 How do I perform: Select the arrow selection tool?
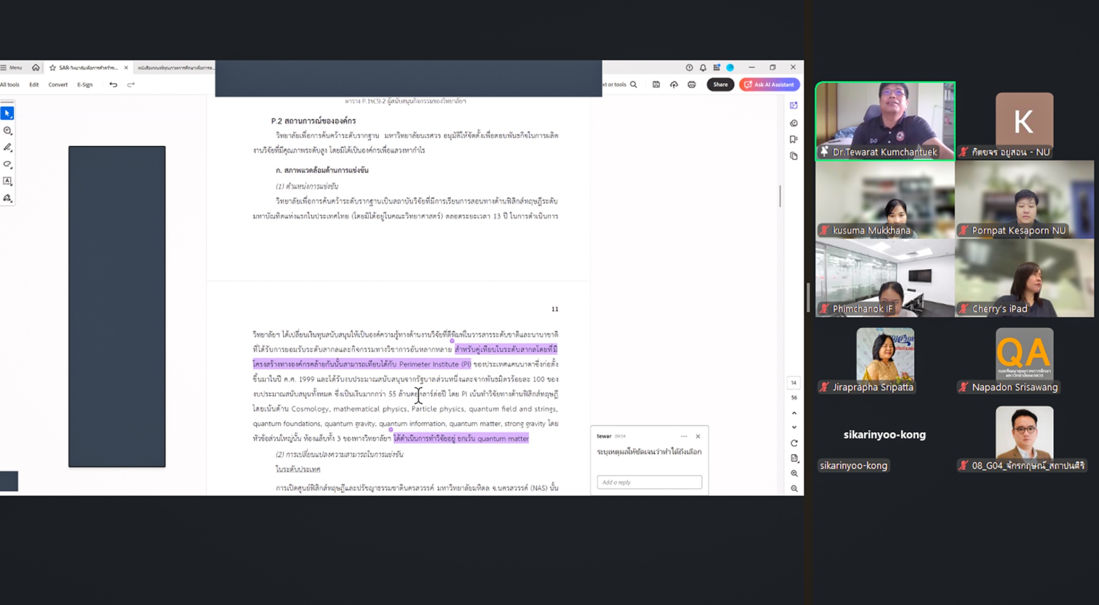[x=7, y=114]
